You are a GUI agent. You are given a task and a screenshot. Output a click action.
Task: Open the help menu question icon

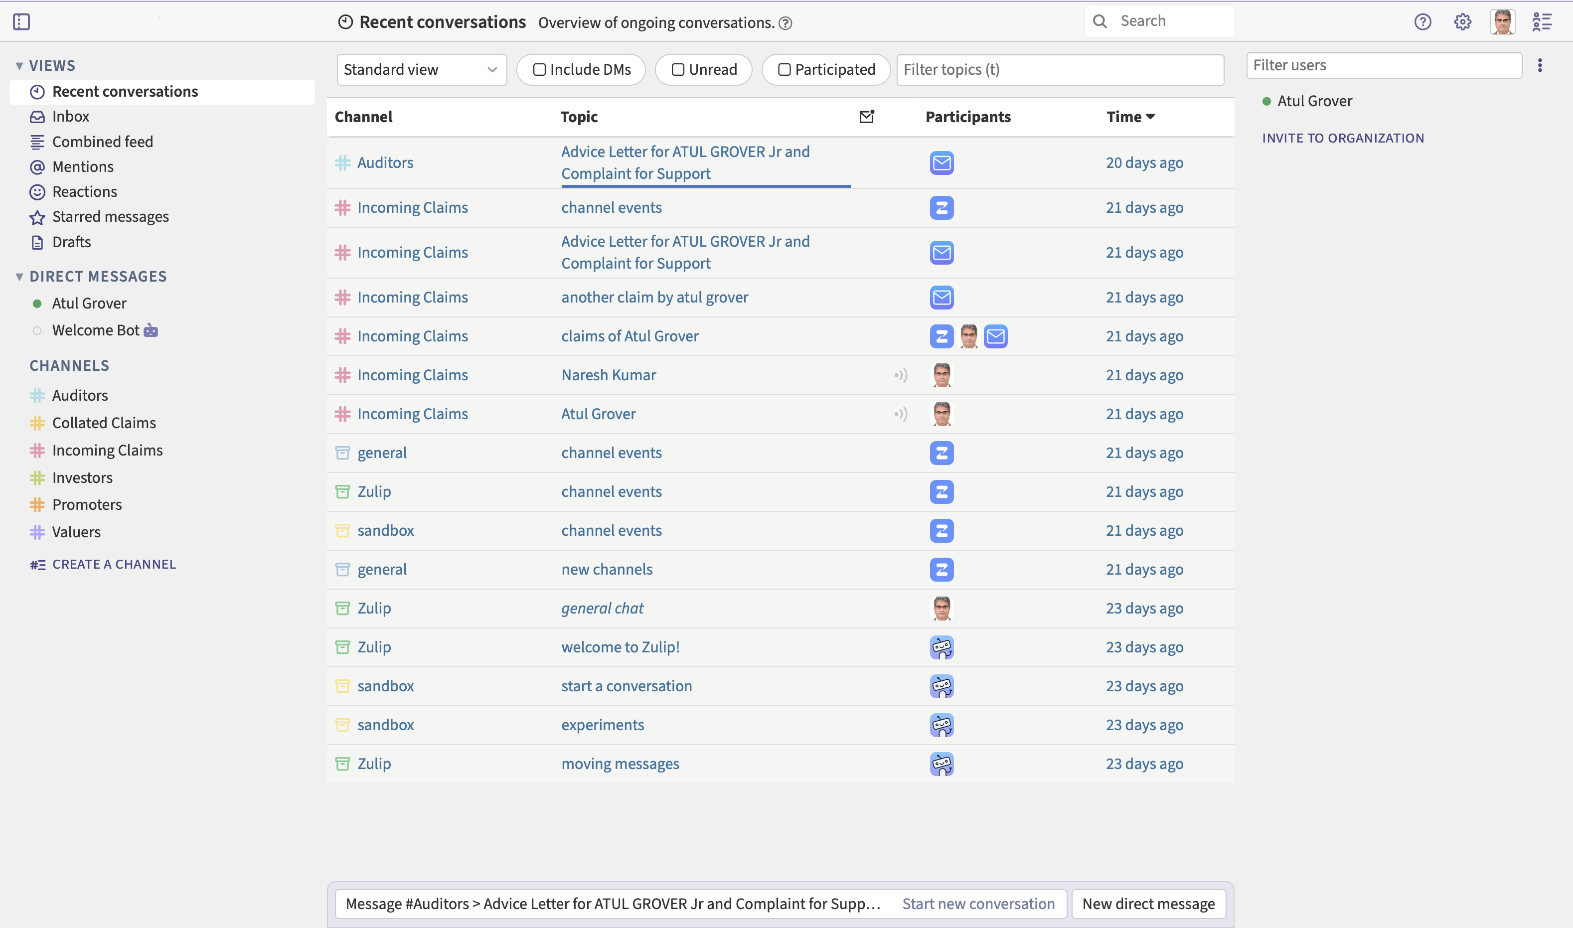[x=1422, y=22]
